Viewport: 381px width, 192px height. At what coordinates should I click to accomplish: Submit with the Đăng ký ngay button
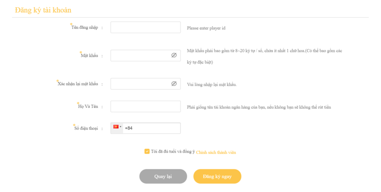tap(217, 176)
